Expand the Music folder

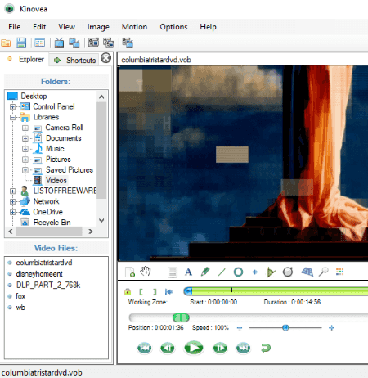pyautogui.click(x=25, y=149)
